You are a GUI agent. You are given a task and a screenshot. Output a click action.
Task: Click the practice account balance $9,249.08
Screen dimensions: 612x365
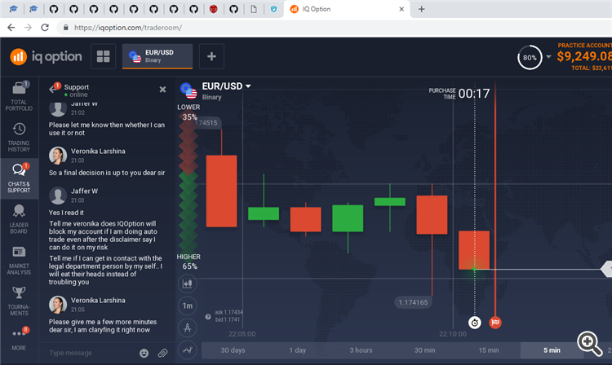[584, 56]
